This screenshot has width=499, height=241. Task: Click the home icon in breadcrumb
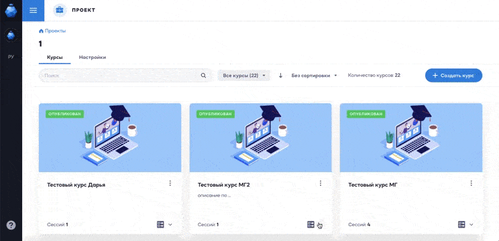pyautogui.click(x=41, y=31)
